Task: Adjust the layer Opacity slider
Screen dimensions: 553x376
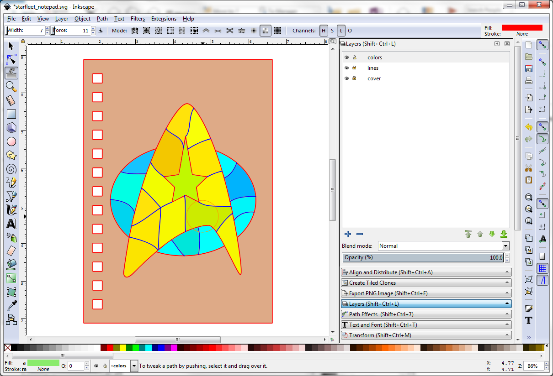Action: coord(423,258)
